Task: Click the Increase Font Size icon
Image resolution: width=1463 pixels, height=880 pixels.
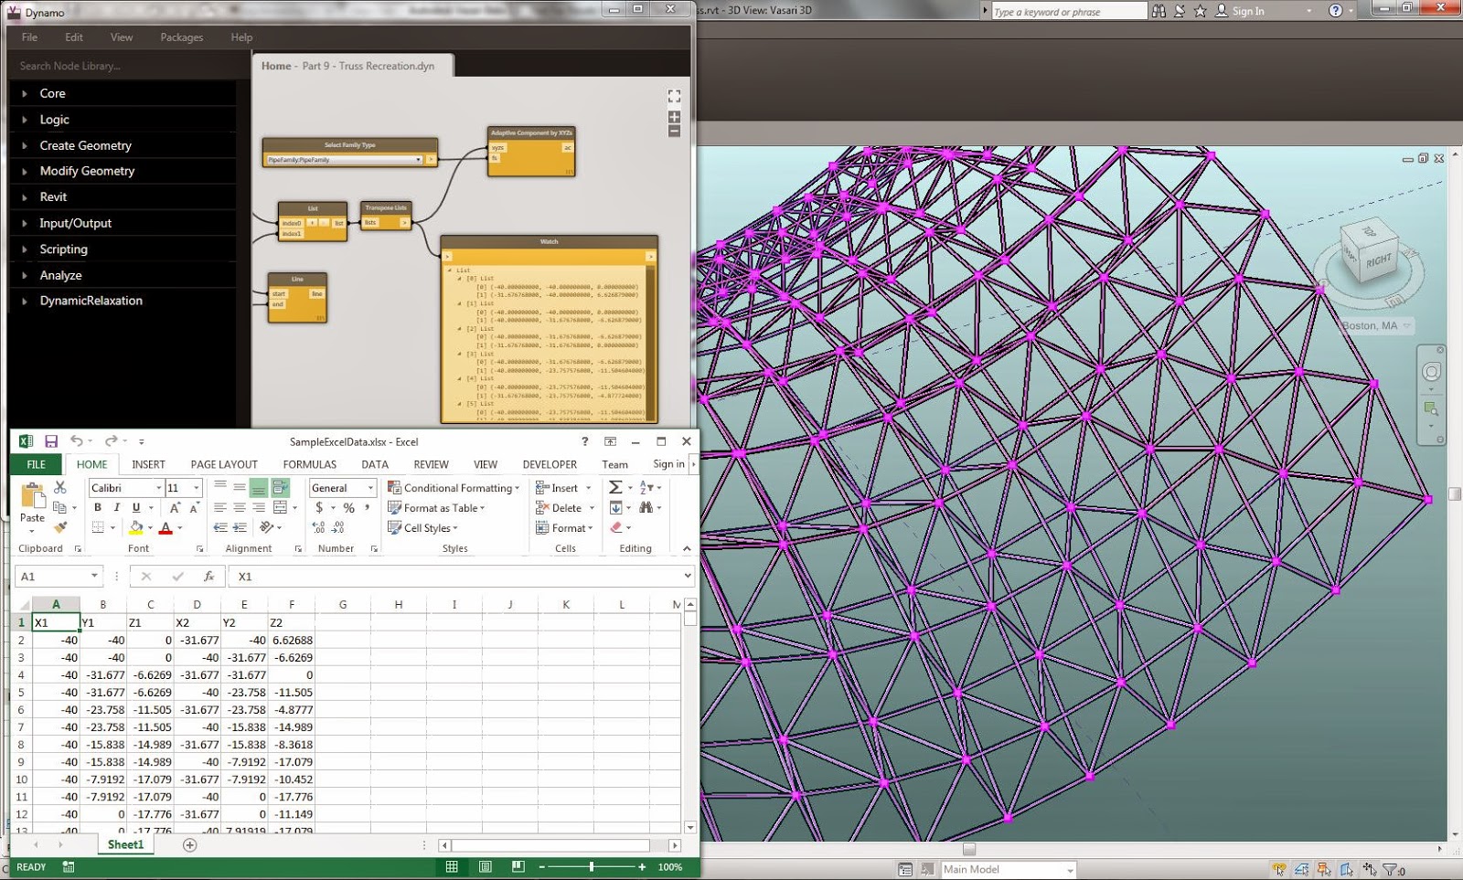Action: coord(175,507)
